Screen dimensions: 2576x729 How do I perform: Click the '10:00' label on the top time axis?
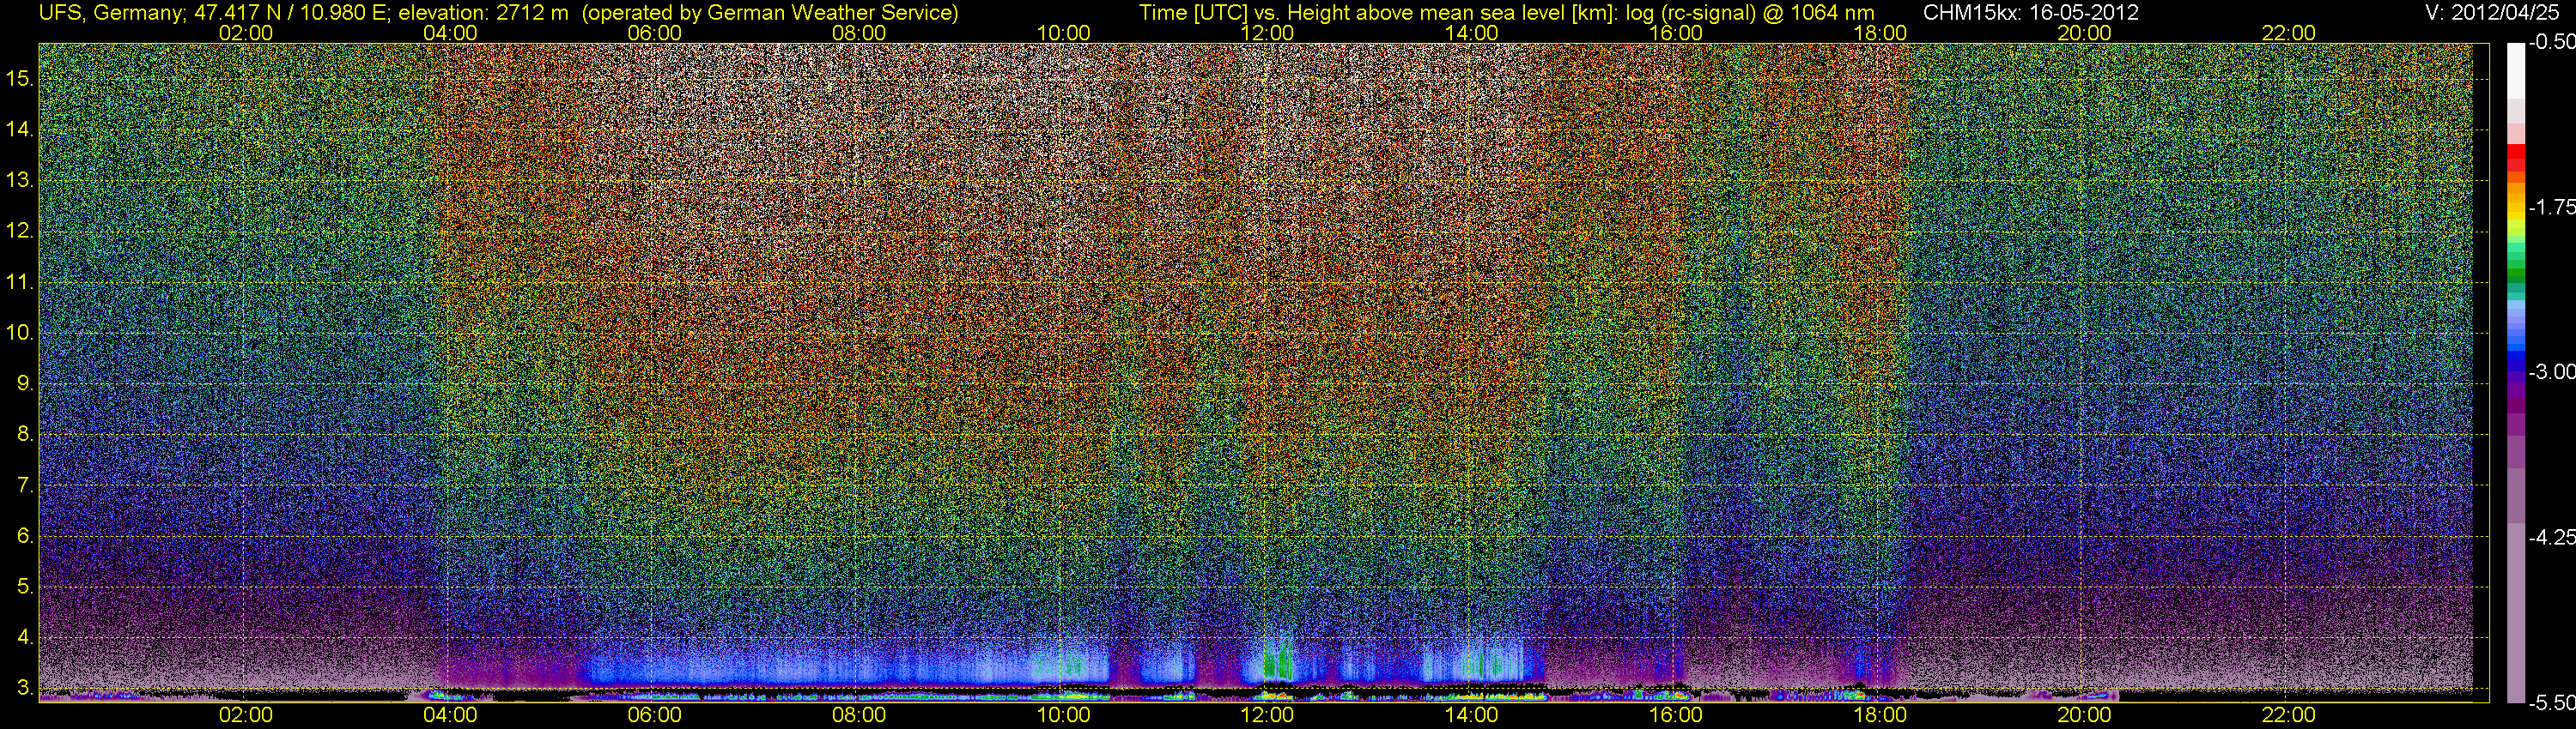pos(1063,33)
